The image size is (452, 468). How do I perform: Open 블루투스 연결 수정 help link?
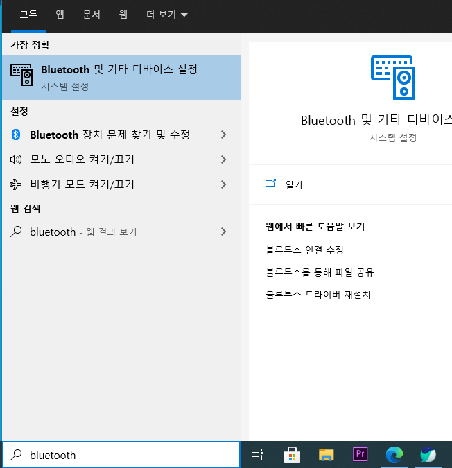[x=304, y=250]
